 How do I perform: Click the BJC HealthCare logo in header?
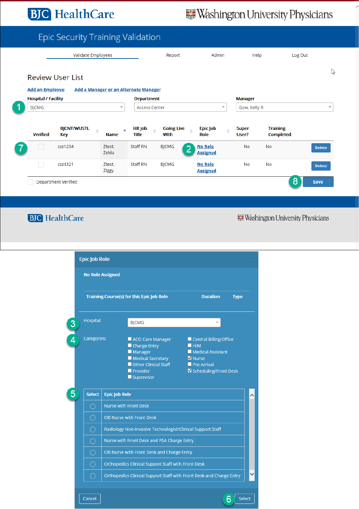[x=71, y=14]
